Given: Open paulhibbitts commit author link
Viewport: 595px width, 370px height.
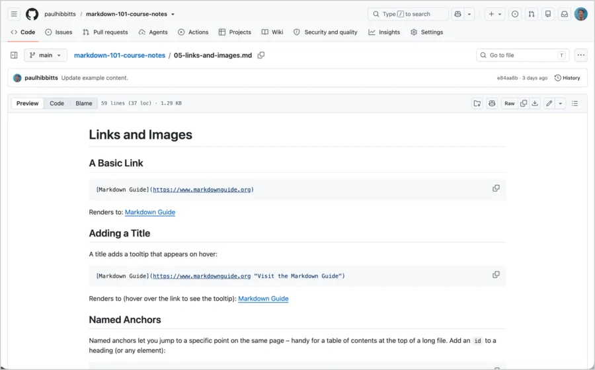Looking at the screenshot, I should click(42, 78).
